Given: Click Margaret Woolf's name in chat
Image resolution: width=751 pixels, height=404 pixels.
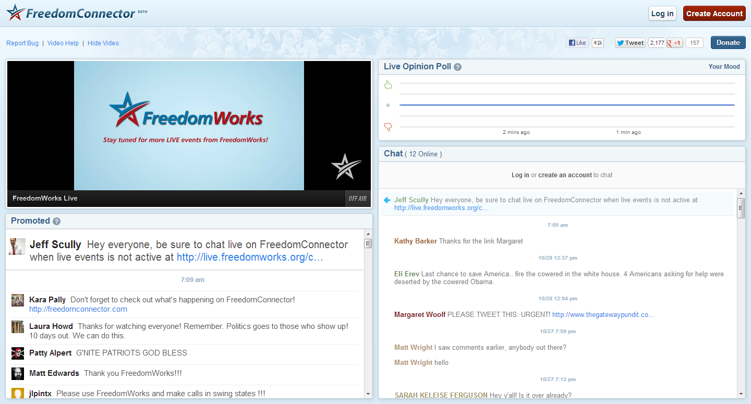Looking at the screenshot, I should (x=420, y=314).
